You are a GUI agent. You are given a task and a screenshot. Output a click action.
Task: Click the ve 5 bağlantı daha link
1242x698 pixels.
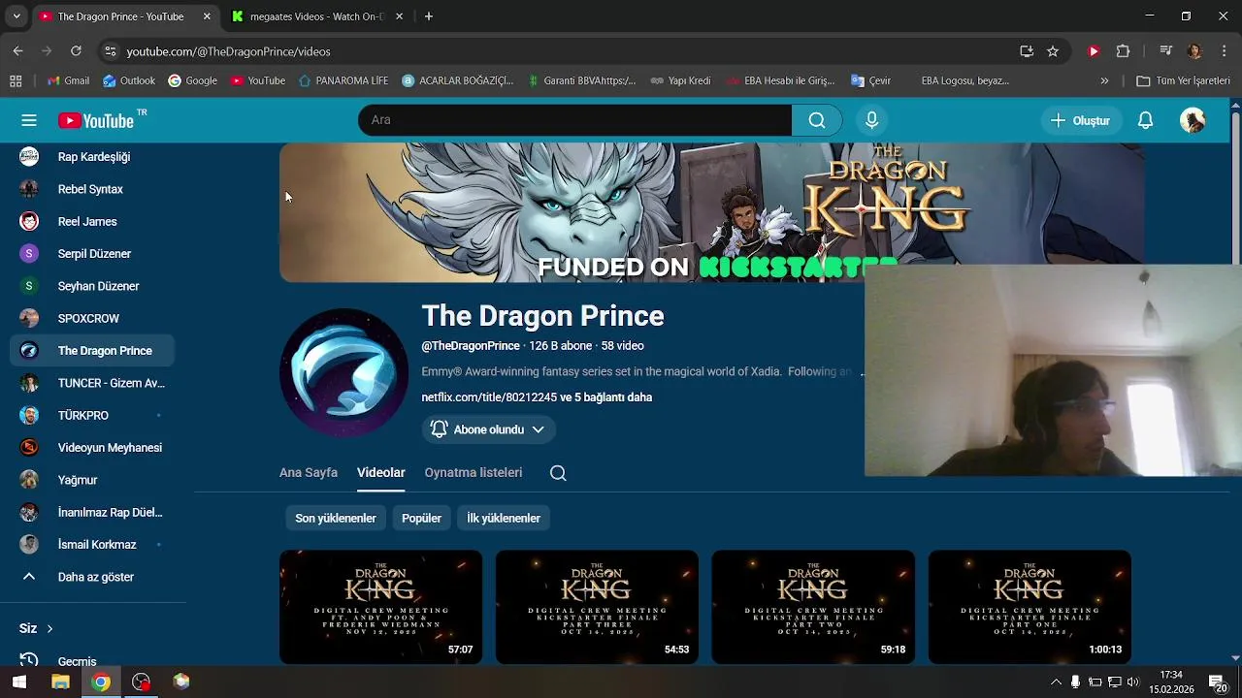pyautogui.click(x=605, y=397)
